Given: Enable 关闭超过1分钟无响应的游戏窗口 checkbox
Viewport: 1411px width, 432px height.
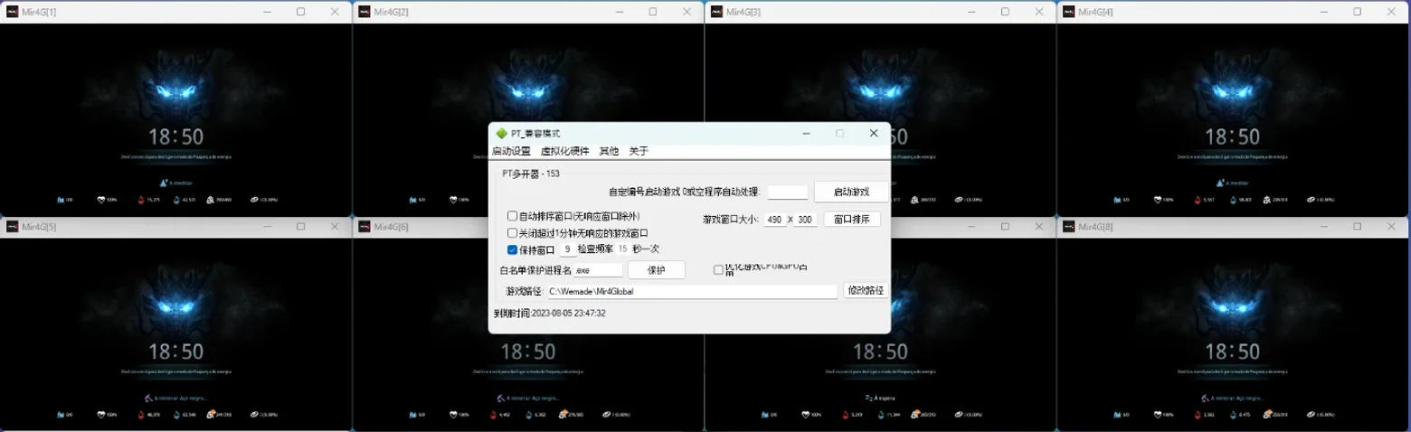Looking at the screenshot, I should (512, 232).
